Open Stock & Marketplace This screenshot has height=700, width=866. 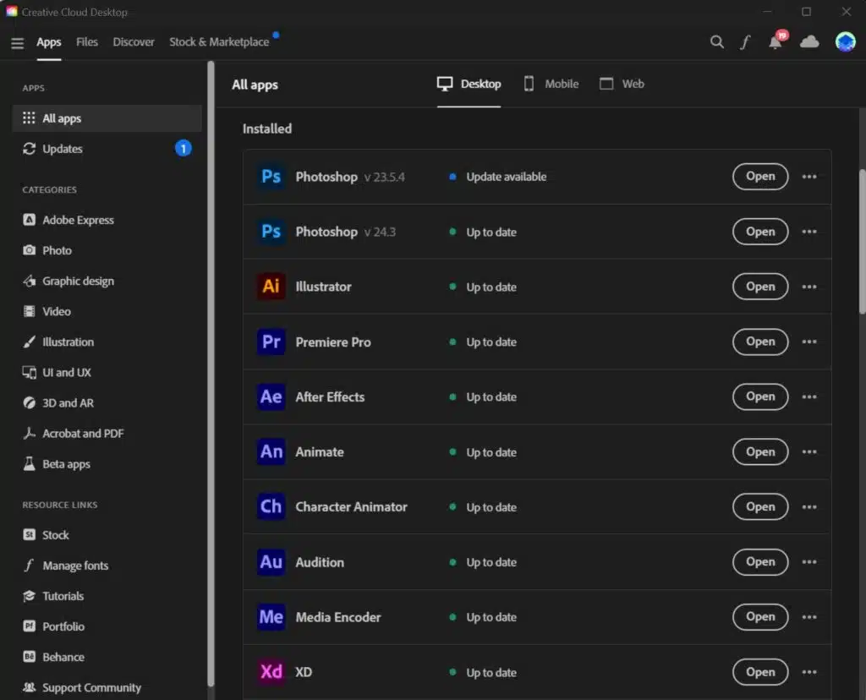click(x=220, y=41)
